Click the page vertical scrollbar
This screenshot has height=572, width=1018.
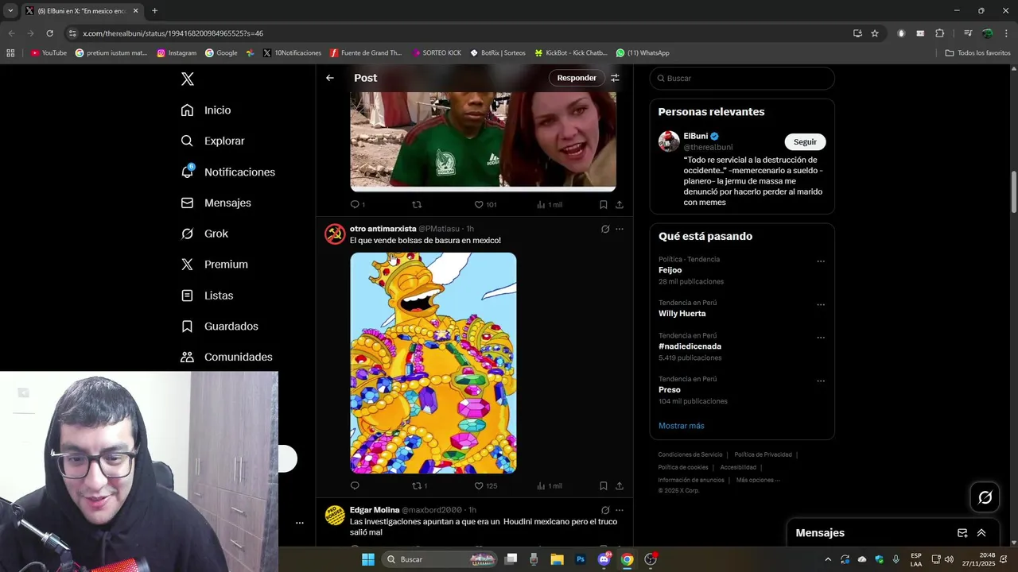tap(1013, 191)
